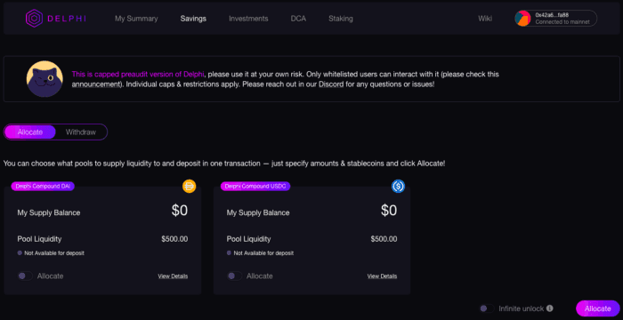Go to the Investments section
This screenshot has width=623, height=320.
pyautogui.click(x=248, y=19)
